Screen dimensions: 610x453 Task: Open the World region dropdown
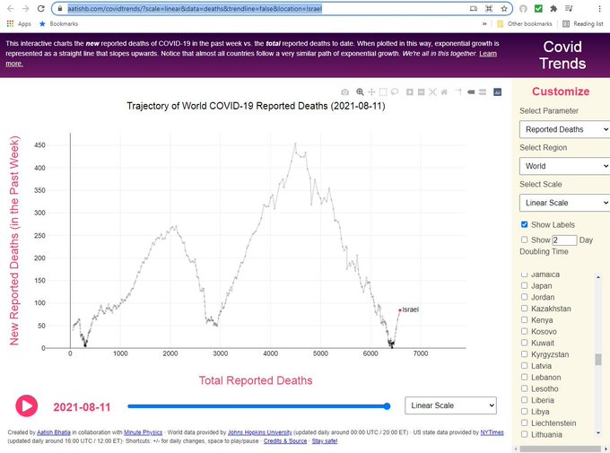click(x=564, y=166)
